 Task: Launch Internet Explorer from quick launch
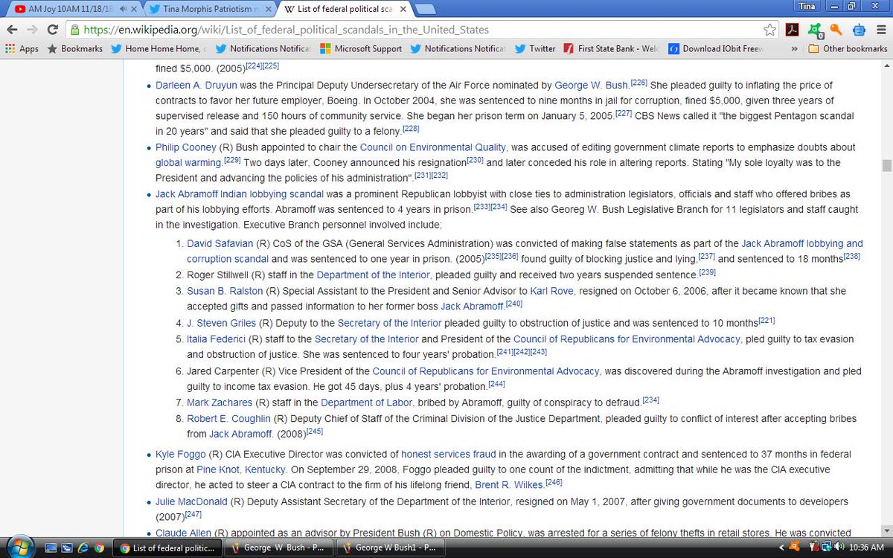(x=83, y=548)
